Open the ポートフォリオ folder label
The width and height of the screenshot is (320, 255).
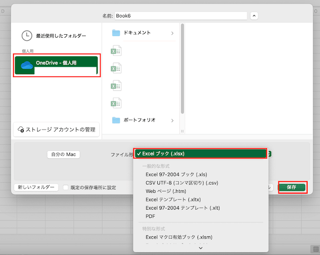tap(139, 120)
